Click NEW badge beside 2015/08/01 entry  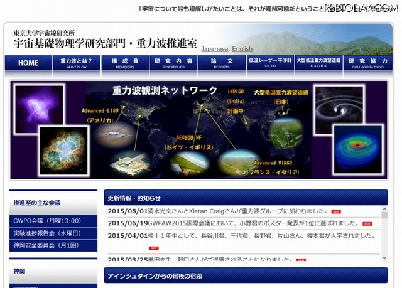(x=336, y=211)
